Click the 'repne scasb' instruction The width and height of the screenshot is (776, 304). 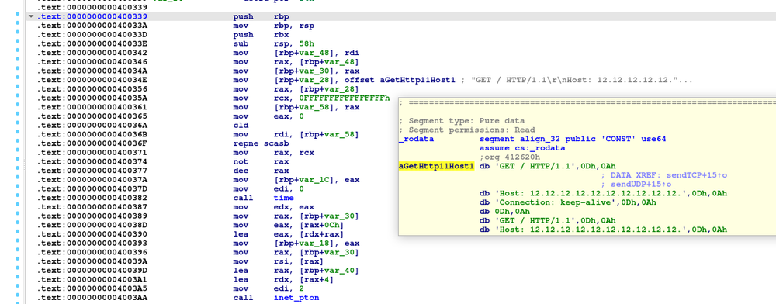tap(261, 143)
